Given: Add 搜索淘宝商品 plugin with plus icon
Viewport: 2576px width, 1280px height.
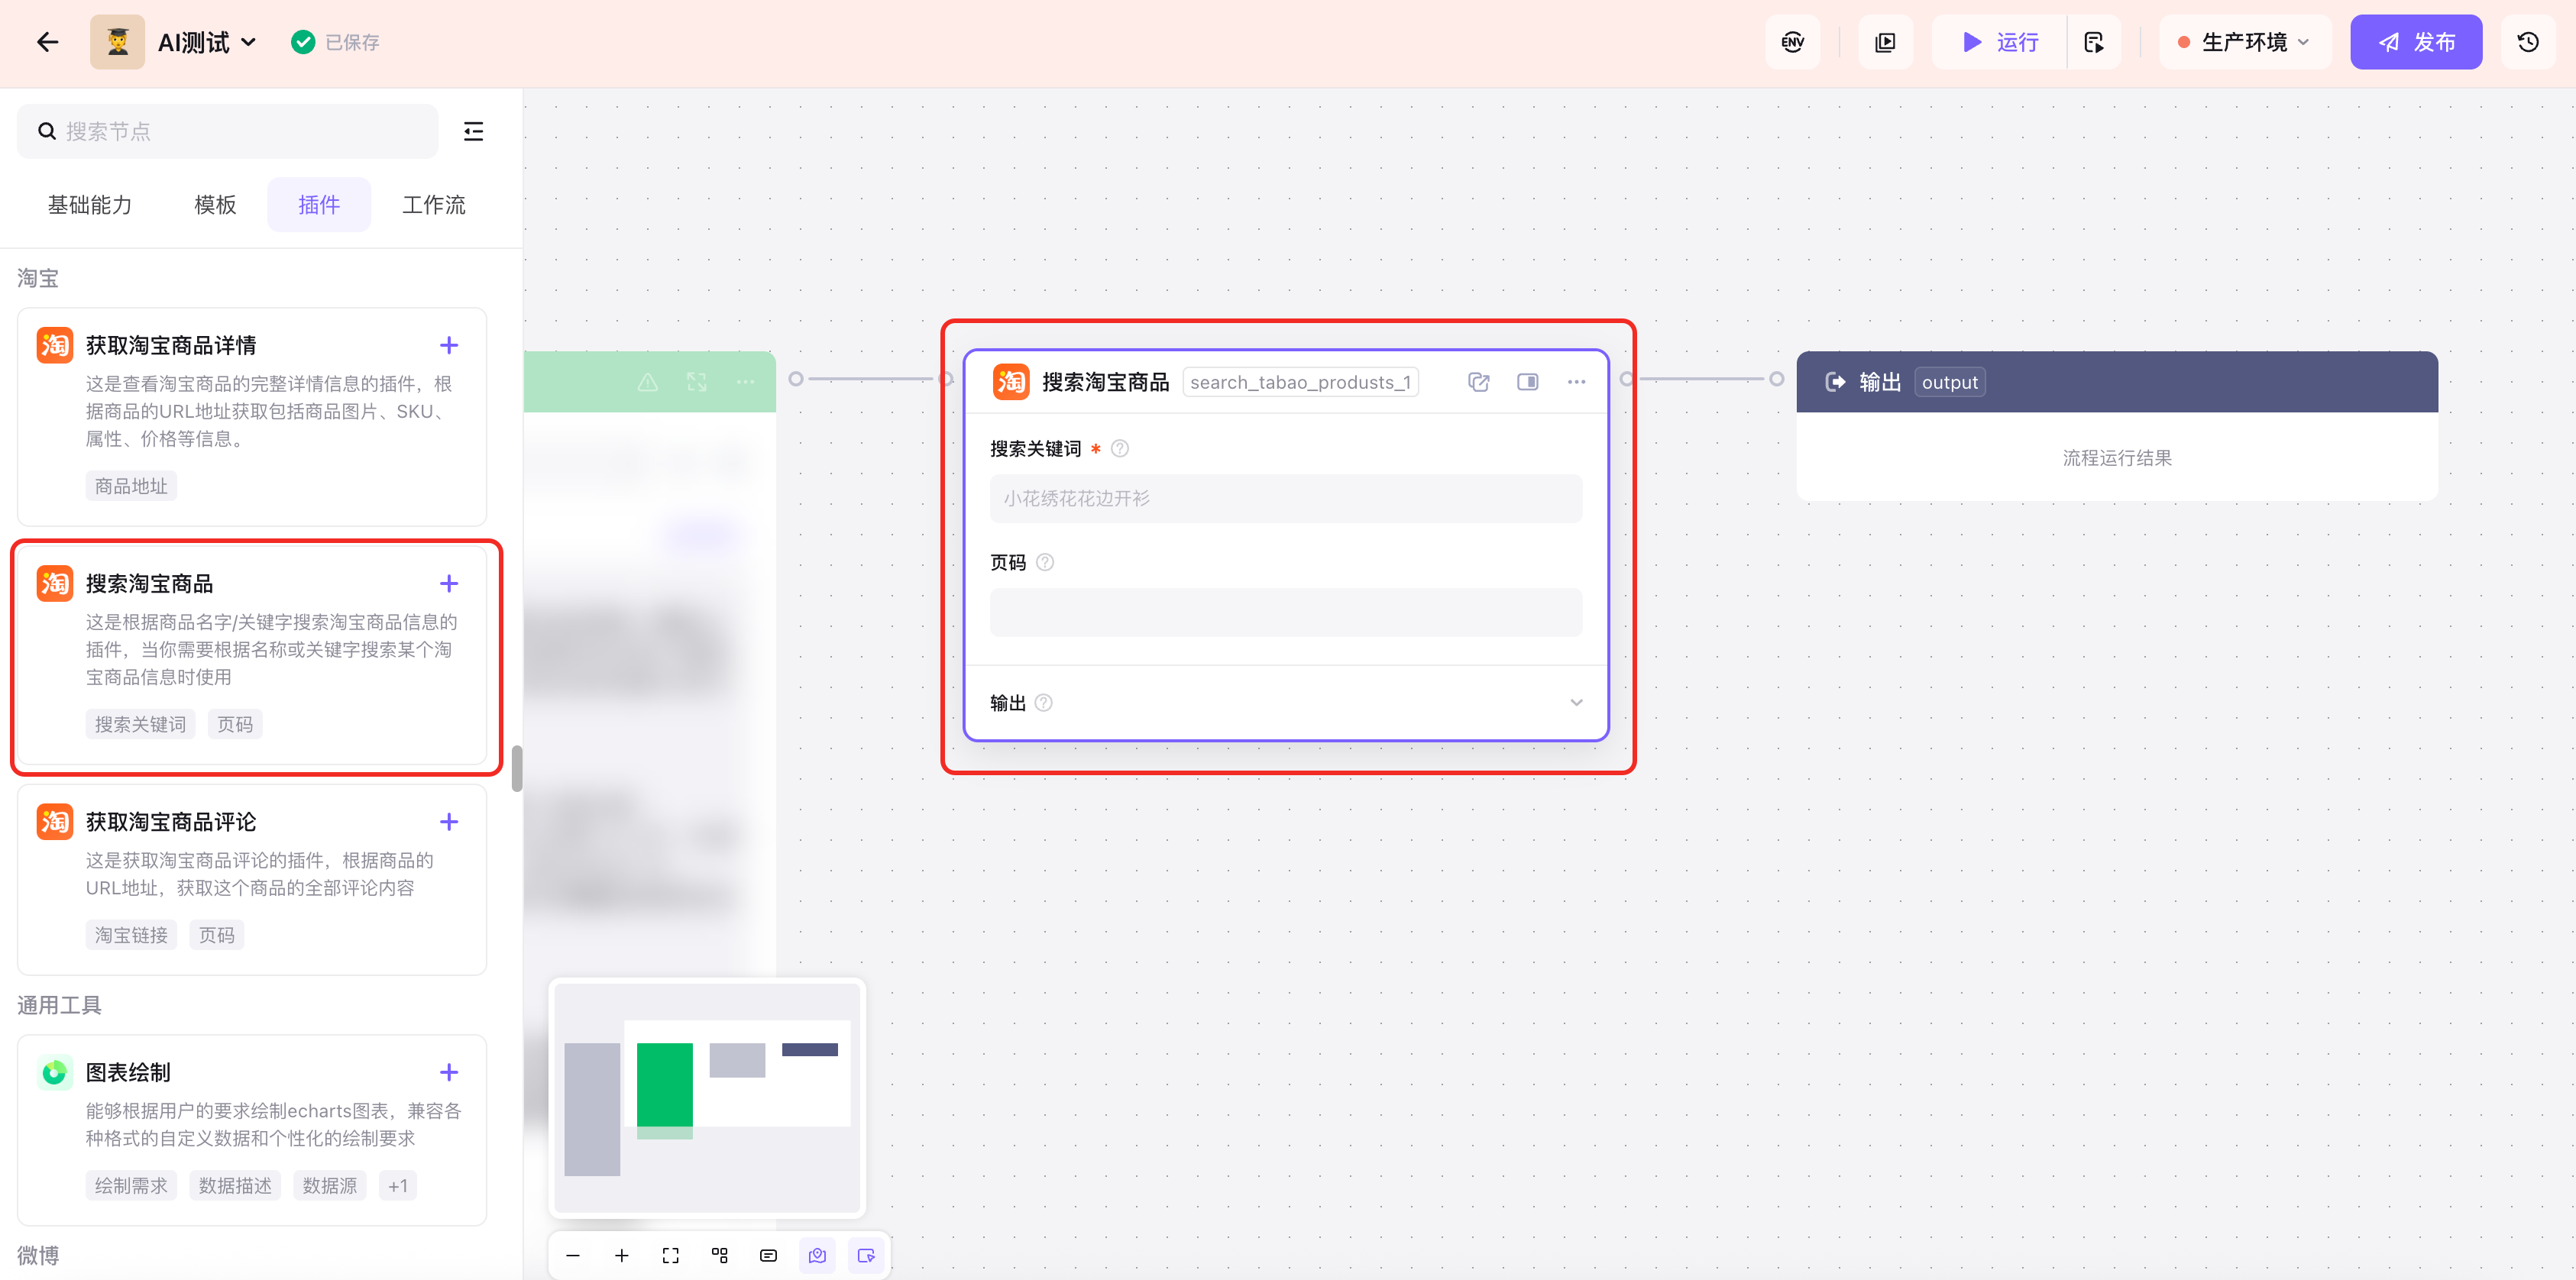Looking at the screenshot, I should coord(449,583).
